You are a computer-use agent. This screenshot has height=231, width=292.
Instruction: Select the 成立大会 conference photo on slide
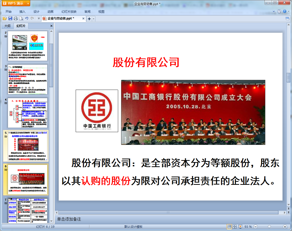coord(193,112)
